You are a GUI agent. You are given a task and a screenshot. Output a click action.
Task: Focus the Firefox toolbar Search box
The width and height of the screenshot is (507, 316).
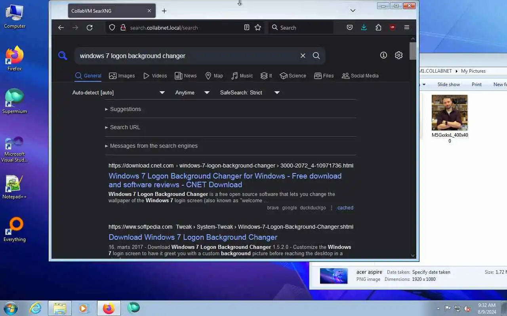[x=301, y=28]
